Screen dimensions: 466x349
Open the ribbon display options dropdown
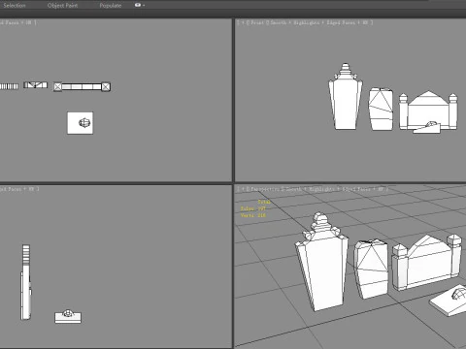point(140,5)
